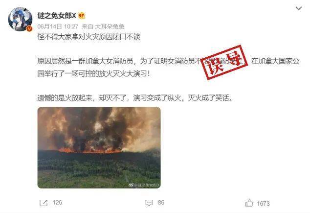The image size is (310, 213).
Task: Click the orange verified V badge
Action: (29, 29)
